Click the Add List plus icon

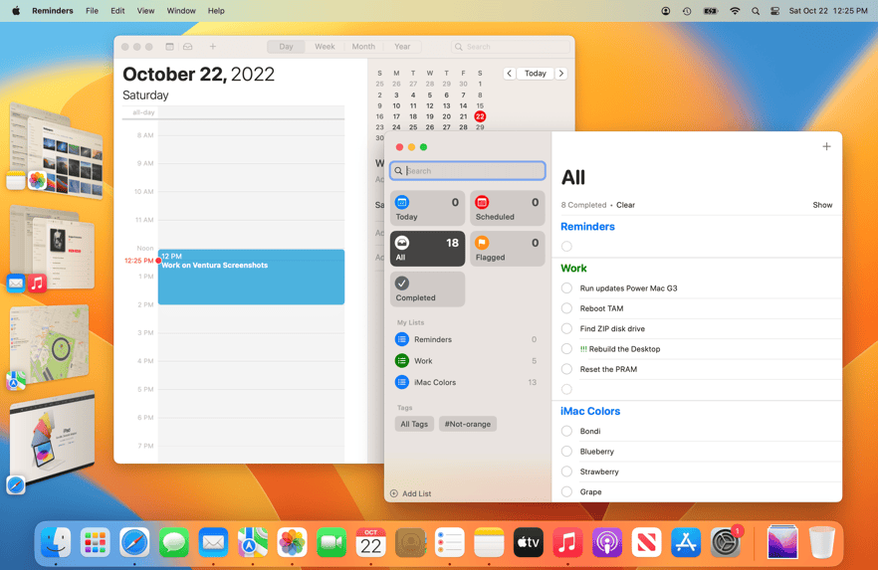[393, 493]
